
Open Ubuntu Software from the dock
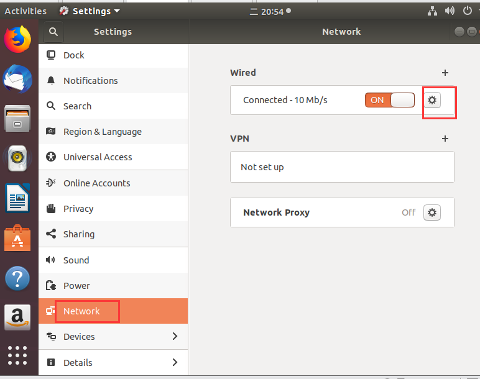click(x=17, y=238)
